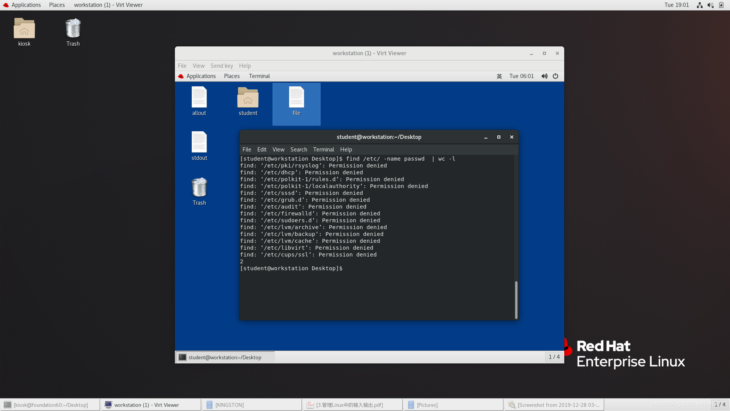
Task: Open the host network status icon
Action: pos(700,5)
